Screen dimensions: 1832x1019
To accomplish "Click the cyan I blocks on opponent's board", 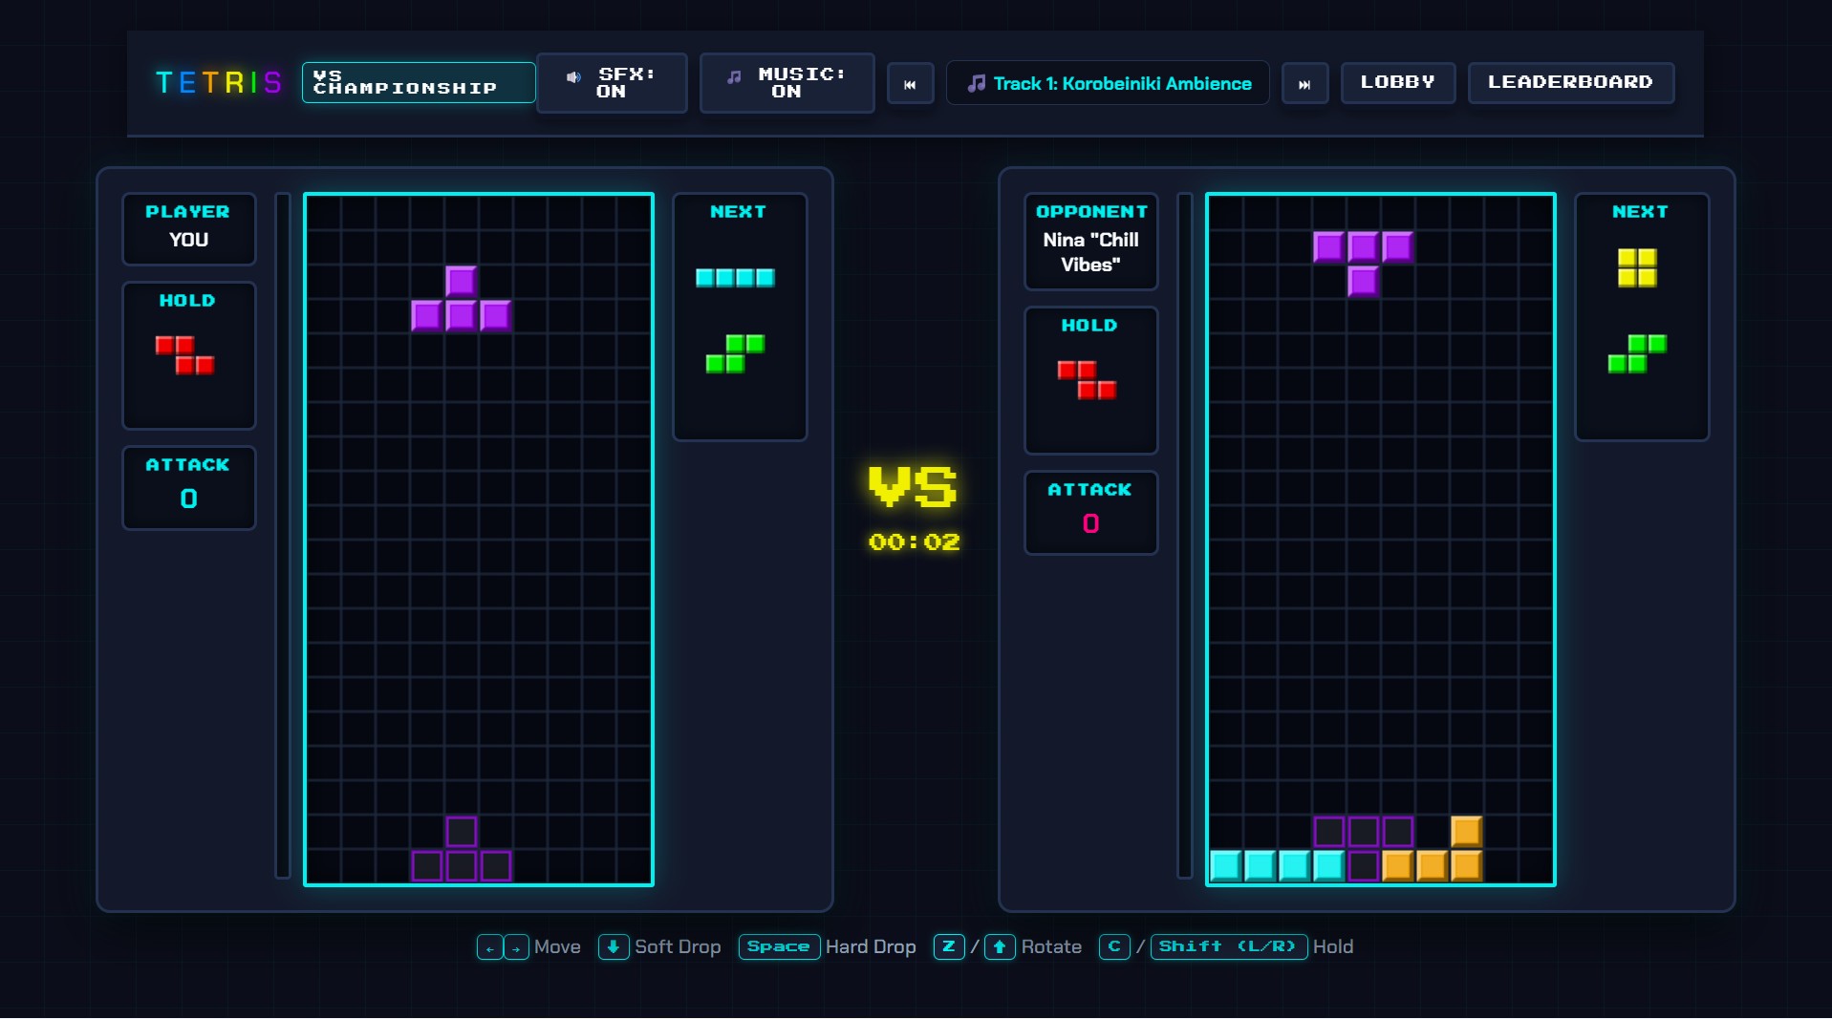I will coord(1277,866).
